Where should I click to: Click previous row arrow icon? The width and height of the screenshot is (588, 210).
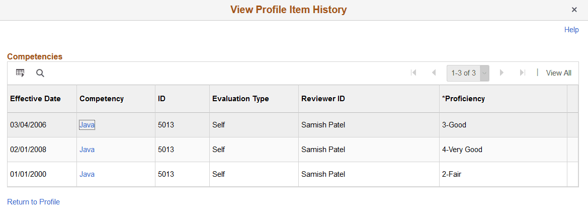pyautogui.click(x=434, y=73)
